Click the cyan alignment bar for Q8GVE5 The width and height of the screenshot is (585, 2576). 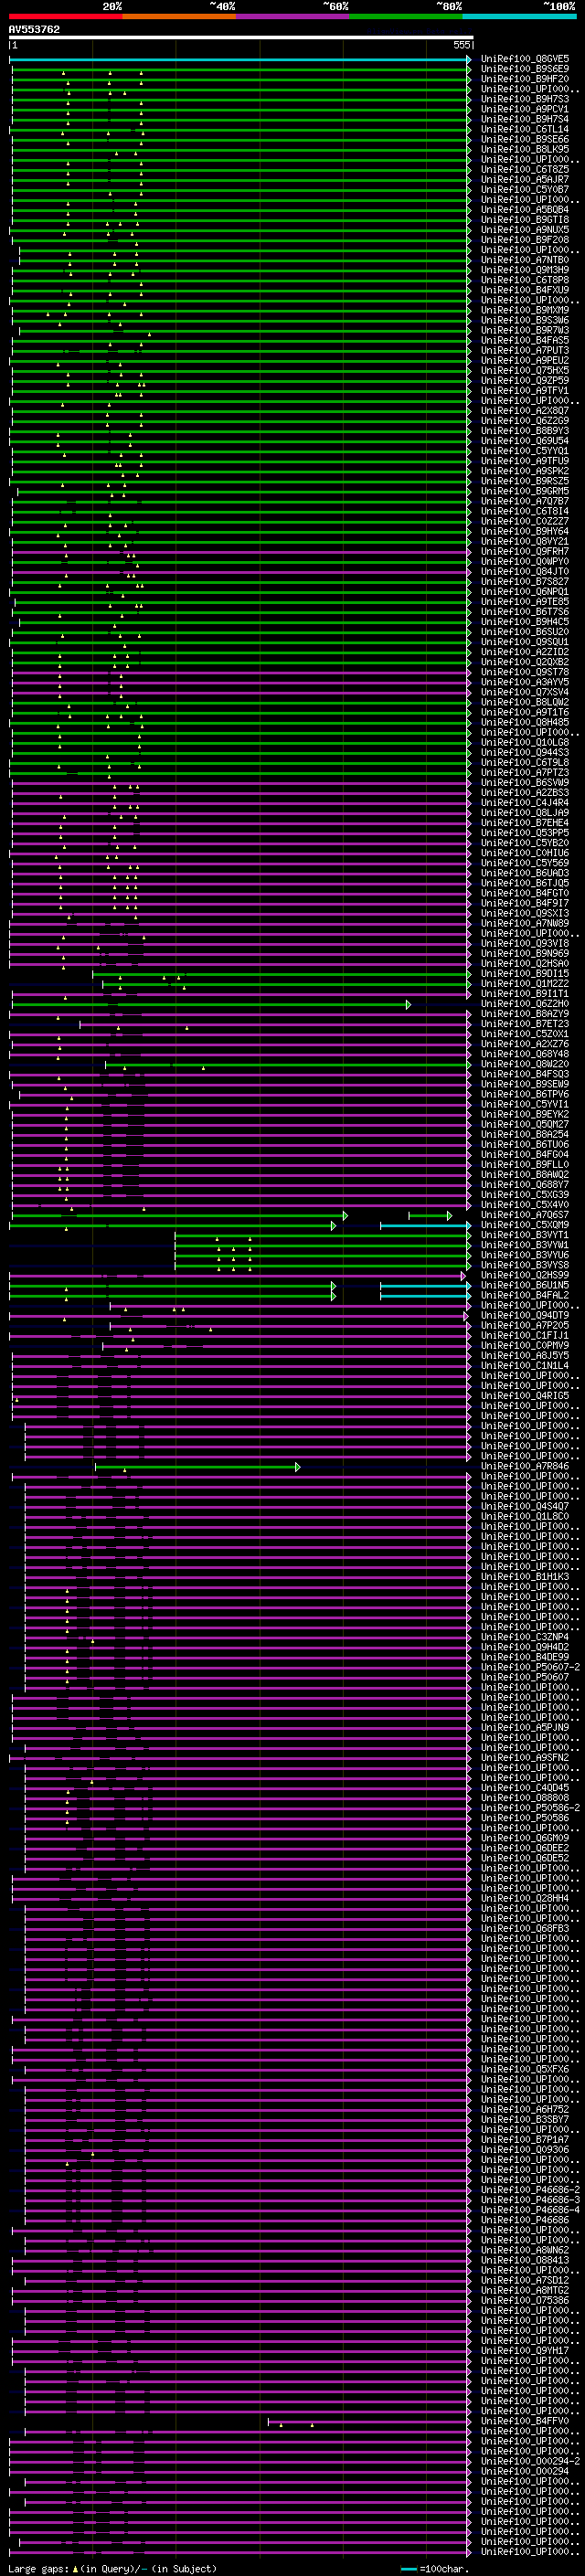(239, 59)
